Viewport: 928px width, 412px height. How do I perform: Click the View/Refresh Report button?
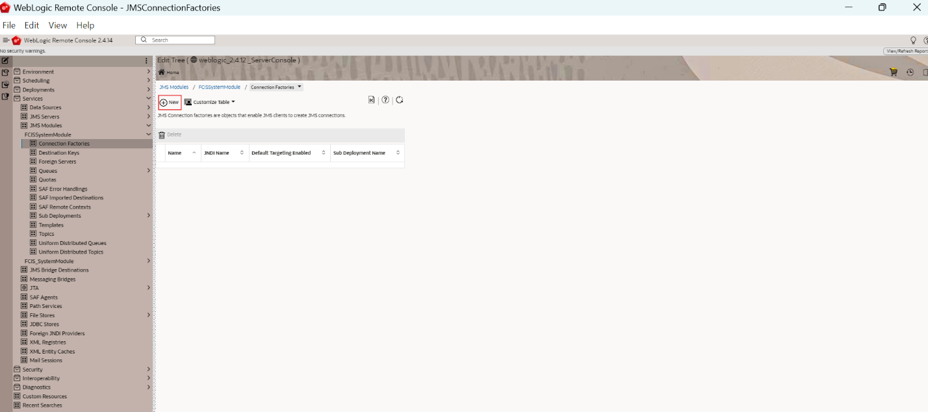coord(908,49)
